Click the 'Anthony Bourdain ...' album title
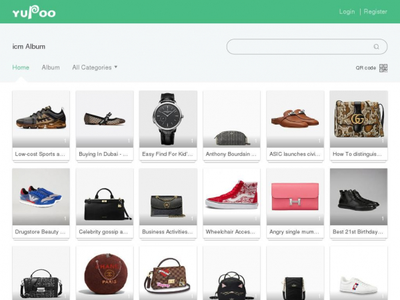The height and width of the screenshot is (300, 400). click(231, 154)
